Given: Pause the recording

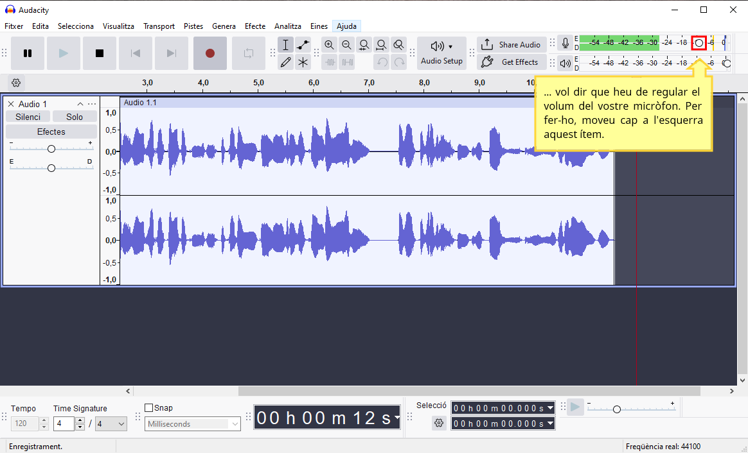Looking at the screenshot, I should (x=28, y=53).
